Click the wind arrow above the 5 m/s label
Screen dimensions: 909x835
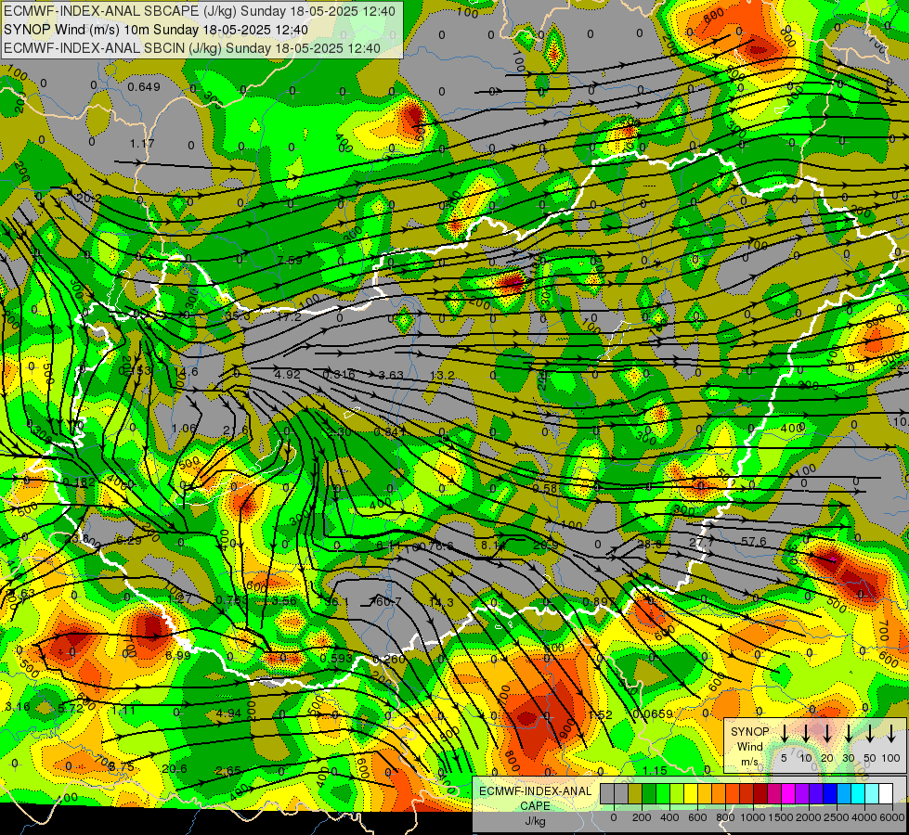coord(785,733)
